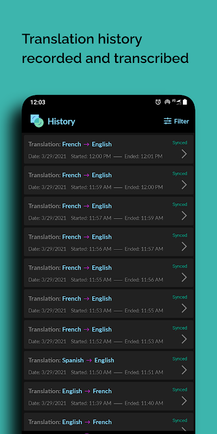217x434 pixels.
Task: Tap the signal strength status icon
Action: 178,102
